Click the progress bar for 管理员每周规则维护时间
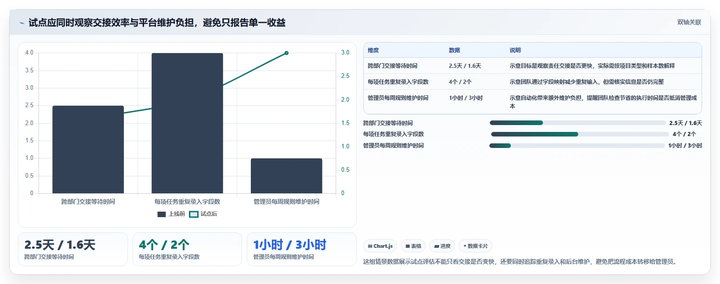This screenshot has width=720, height=284. tap(577, 146)
